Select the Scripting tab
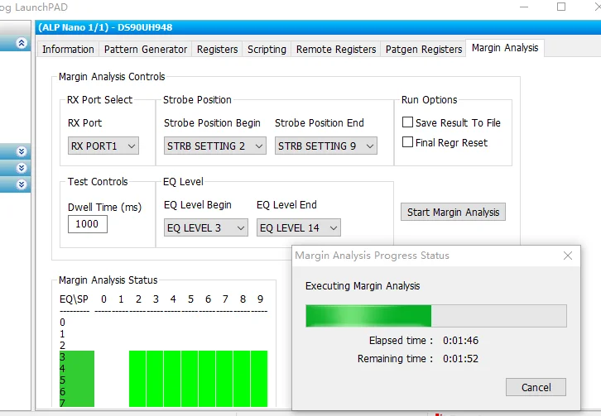The height and width of the screenshot is (416, 601). click(267, 50)
